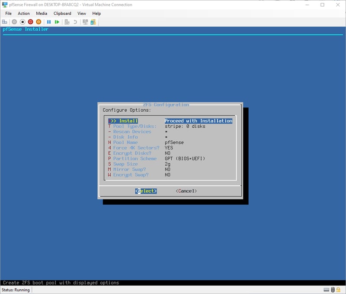Viewport: 346px width, 294px height.
Task: Click the green Reset/Resume play icon
Action: [57, 22]
